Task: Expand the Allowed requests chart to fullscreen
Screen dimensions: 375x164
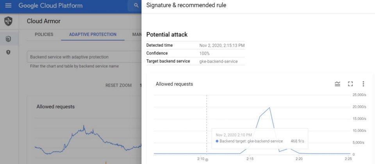Action: pos(350,84)
